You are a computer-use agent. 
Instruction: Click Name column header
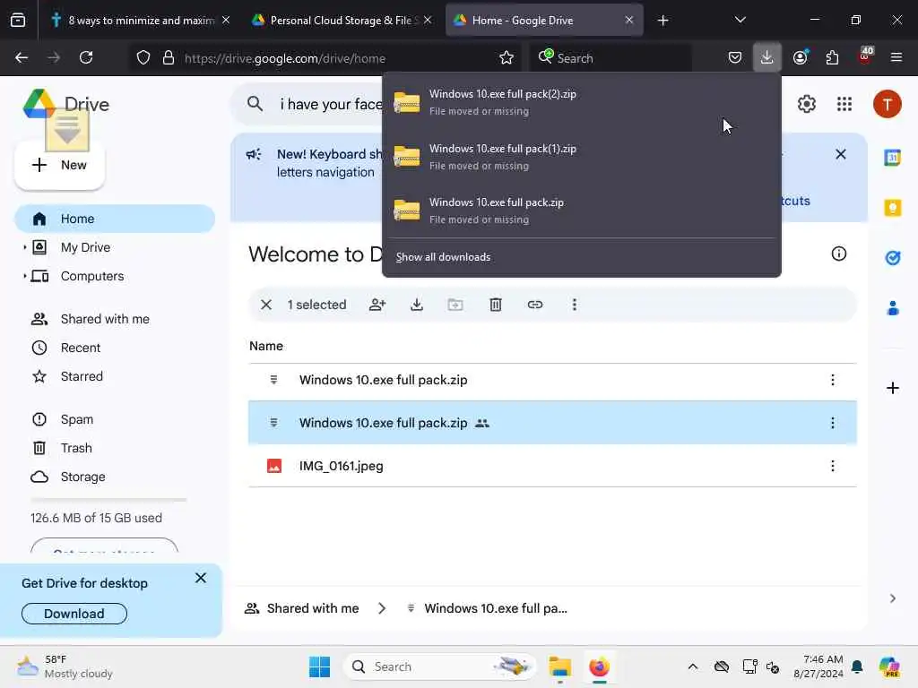[x=266, y=346]
